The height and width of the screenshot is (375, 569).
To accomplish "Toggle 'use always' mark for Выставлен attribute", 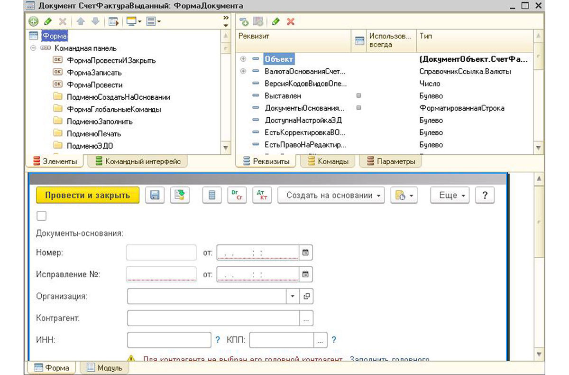I will [358, 96].
